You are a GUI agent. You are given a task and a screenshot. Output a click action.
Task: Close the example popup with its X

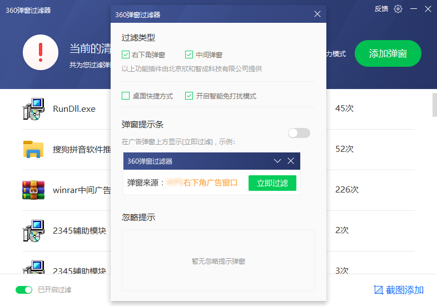[291, 161]
